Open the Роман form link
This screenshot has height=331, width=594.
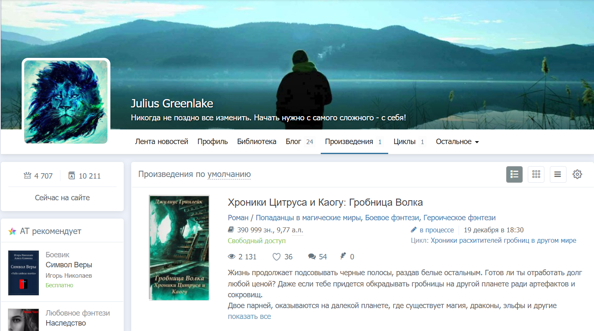tap(238, 218)
